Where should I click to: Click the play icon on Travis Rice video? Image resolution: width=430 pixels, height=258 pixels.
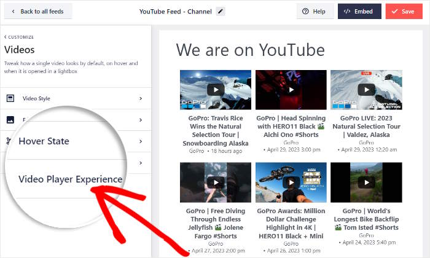216,90
